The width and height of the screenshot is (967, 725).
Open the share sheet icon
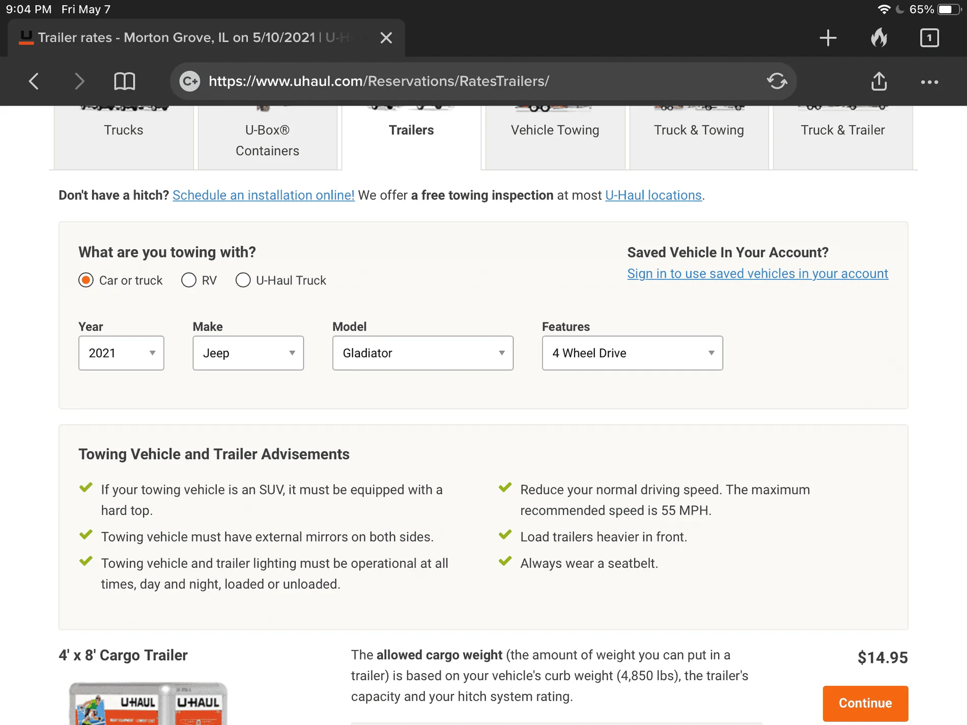[x=879, y=81]
